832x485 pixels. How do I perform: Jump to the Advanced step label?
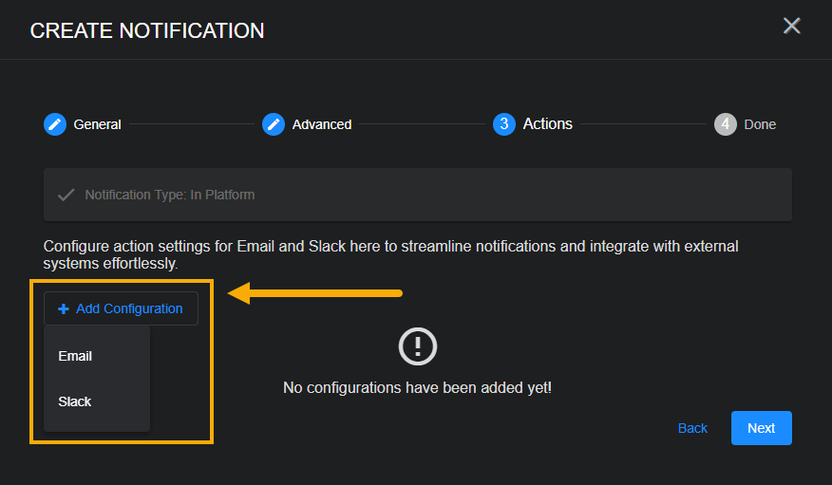322,124
